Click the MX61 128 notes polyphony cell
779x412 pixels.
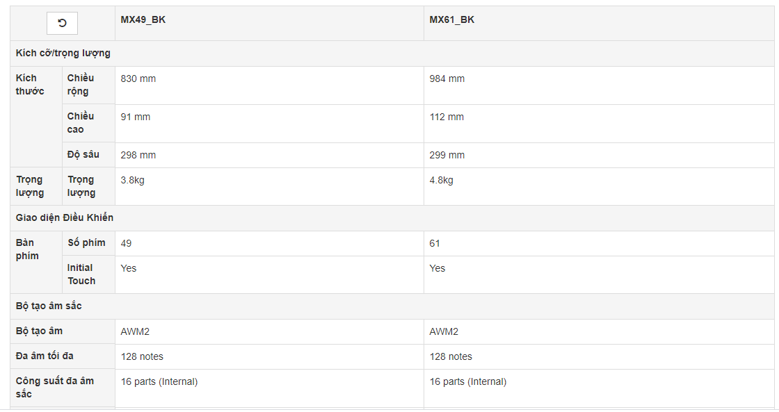(x=599, y=356)
